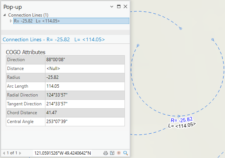Click the print pop-up icon
The height and width of the screenshot is (158, 225).
pyautogui.click(x=106, y=153)
